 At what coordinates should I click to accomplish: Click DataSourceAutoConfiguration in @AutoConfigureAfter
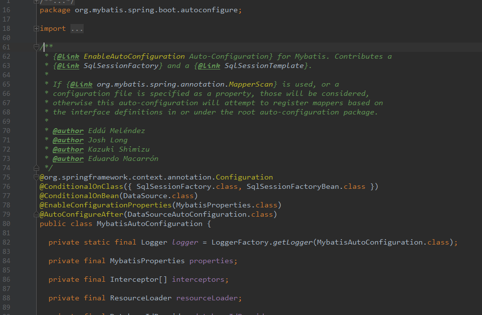[187, 215]
